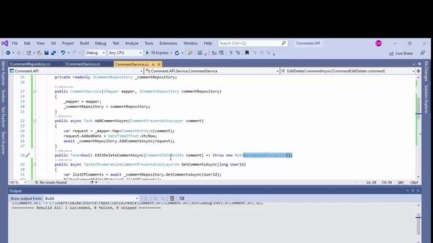The height and width of the screenshot is (243, 433).
Task: Open Debug solution configuration dropdown
Action: tap(95, 53)
